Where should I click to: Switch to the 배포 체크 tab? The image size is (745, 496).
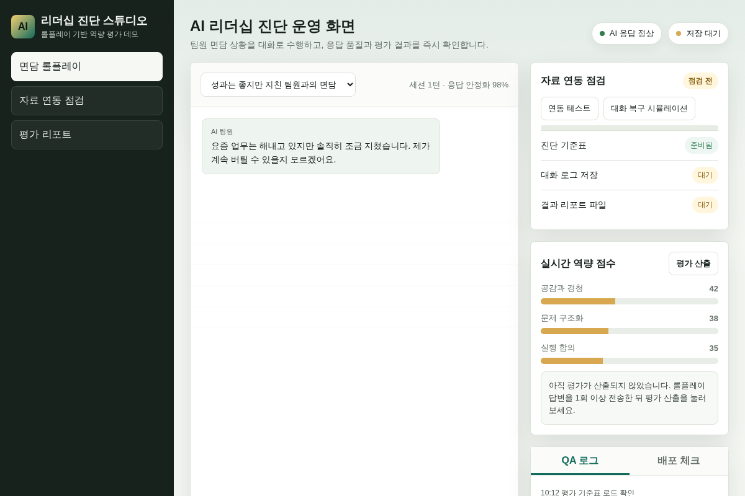click(x=679, y=461)
